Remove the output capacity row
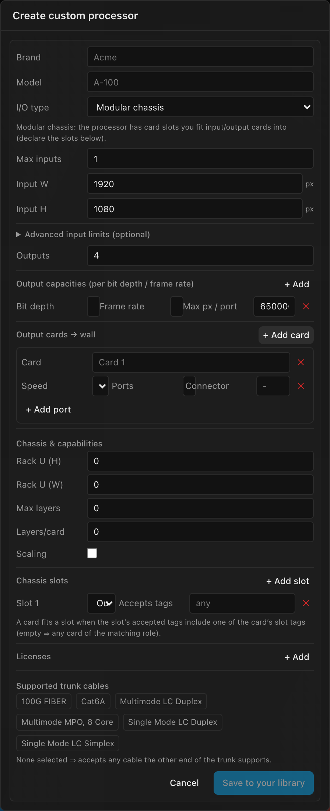Screen dimensions: 330x811 coord(306,306)
